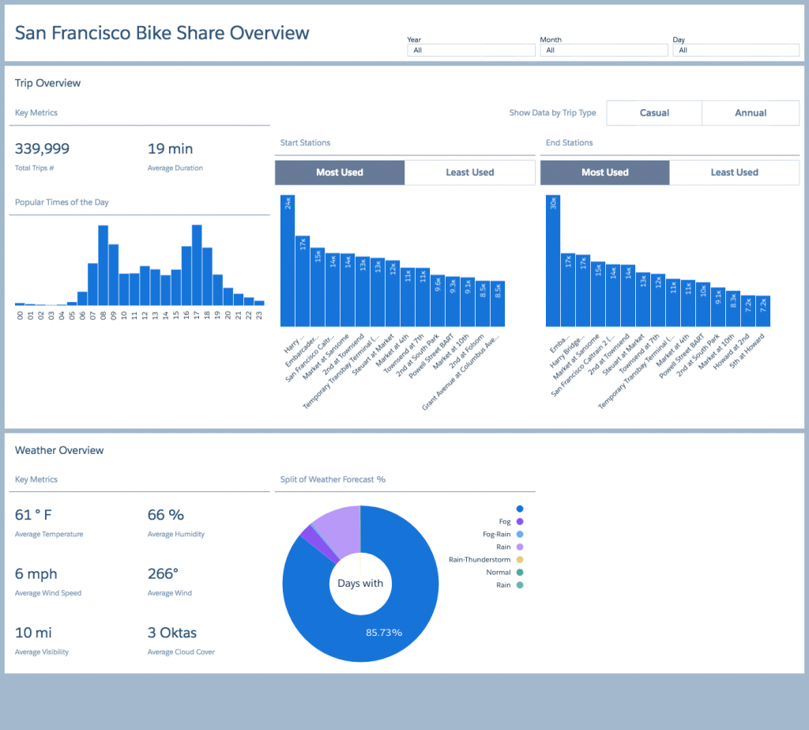Expand the Day filter dropdown

click(x=736, y=50)
